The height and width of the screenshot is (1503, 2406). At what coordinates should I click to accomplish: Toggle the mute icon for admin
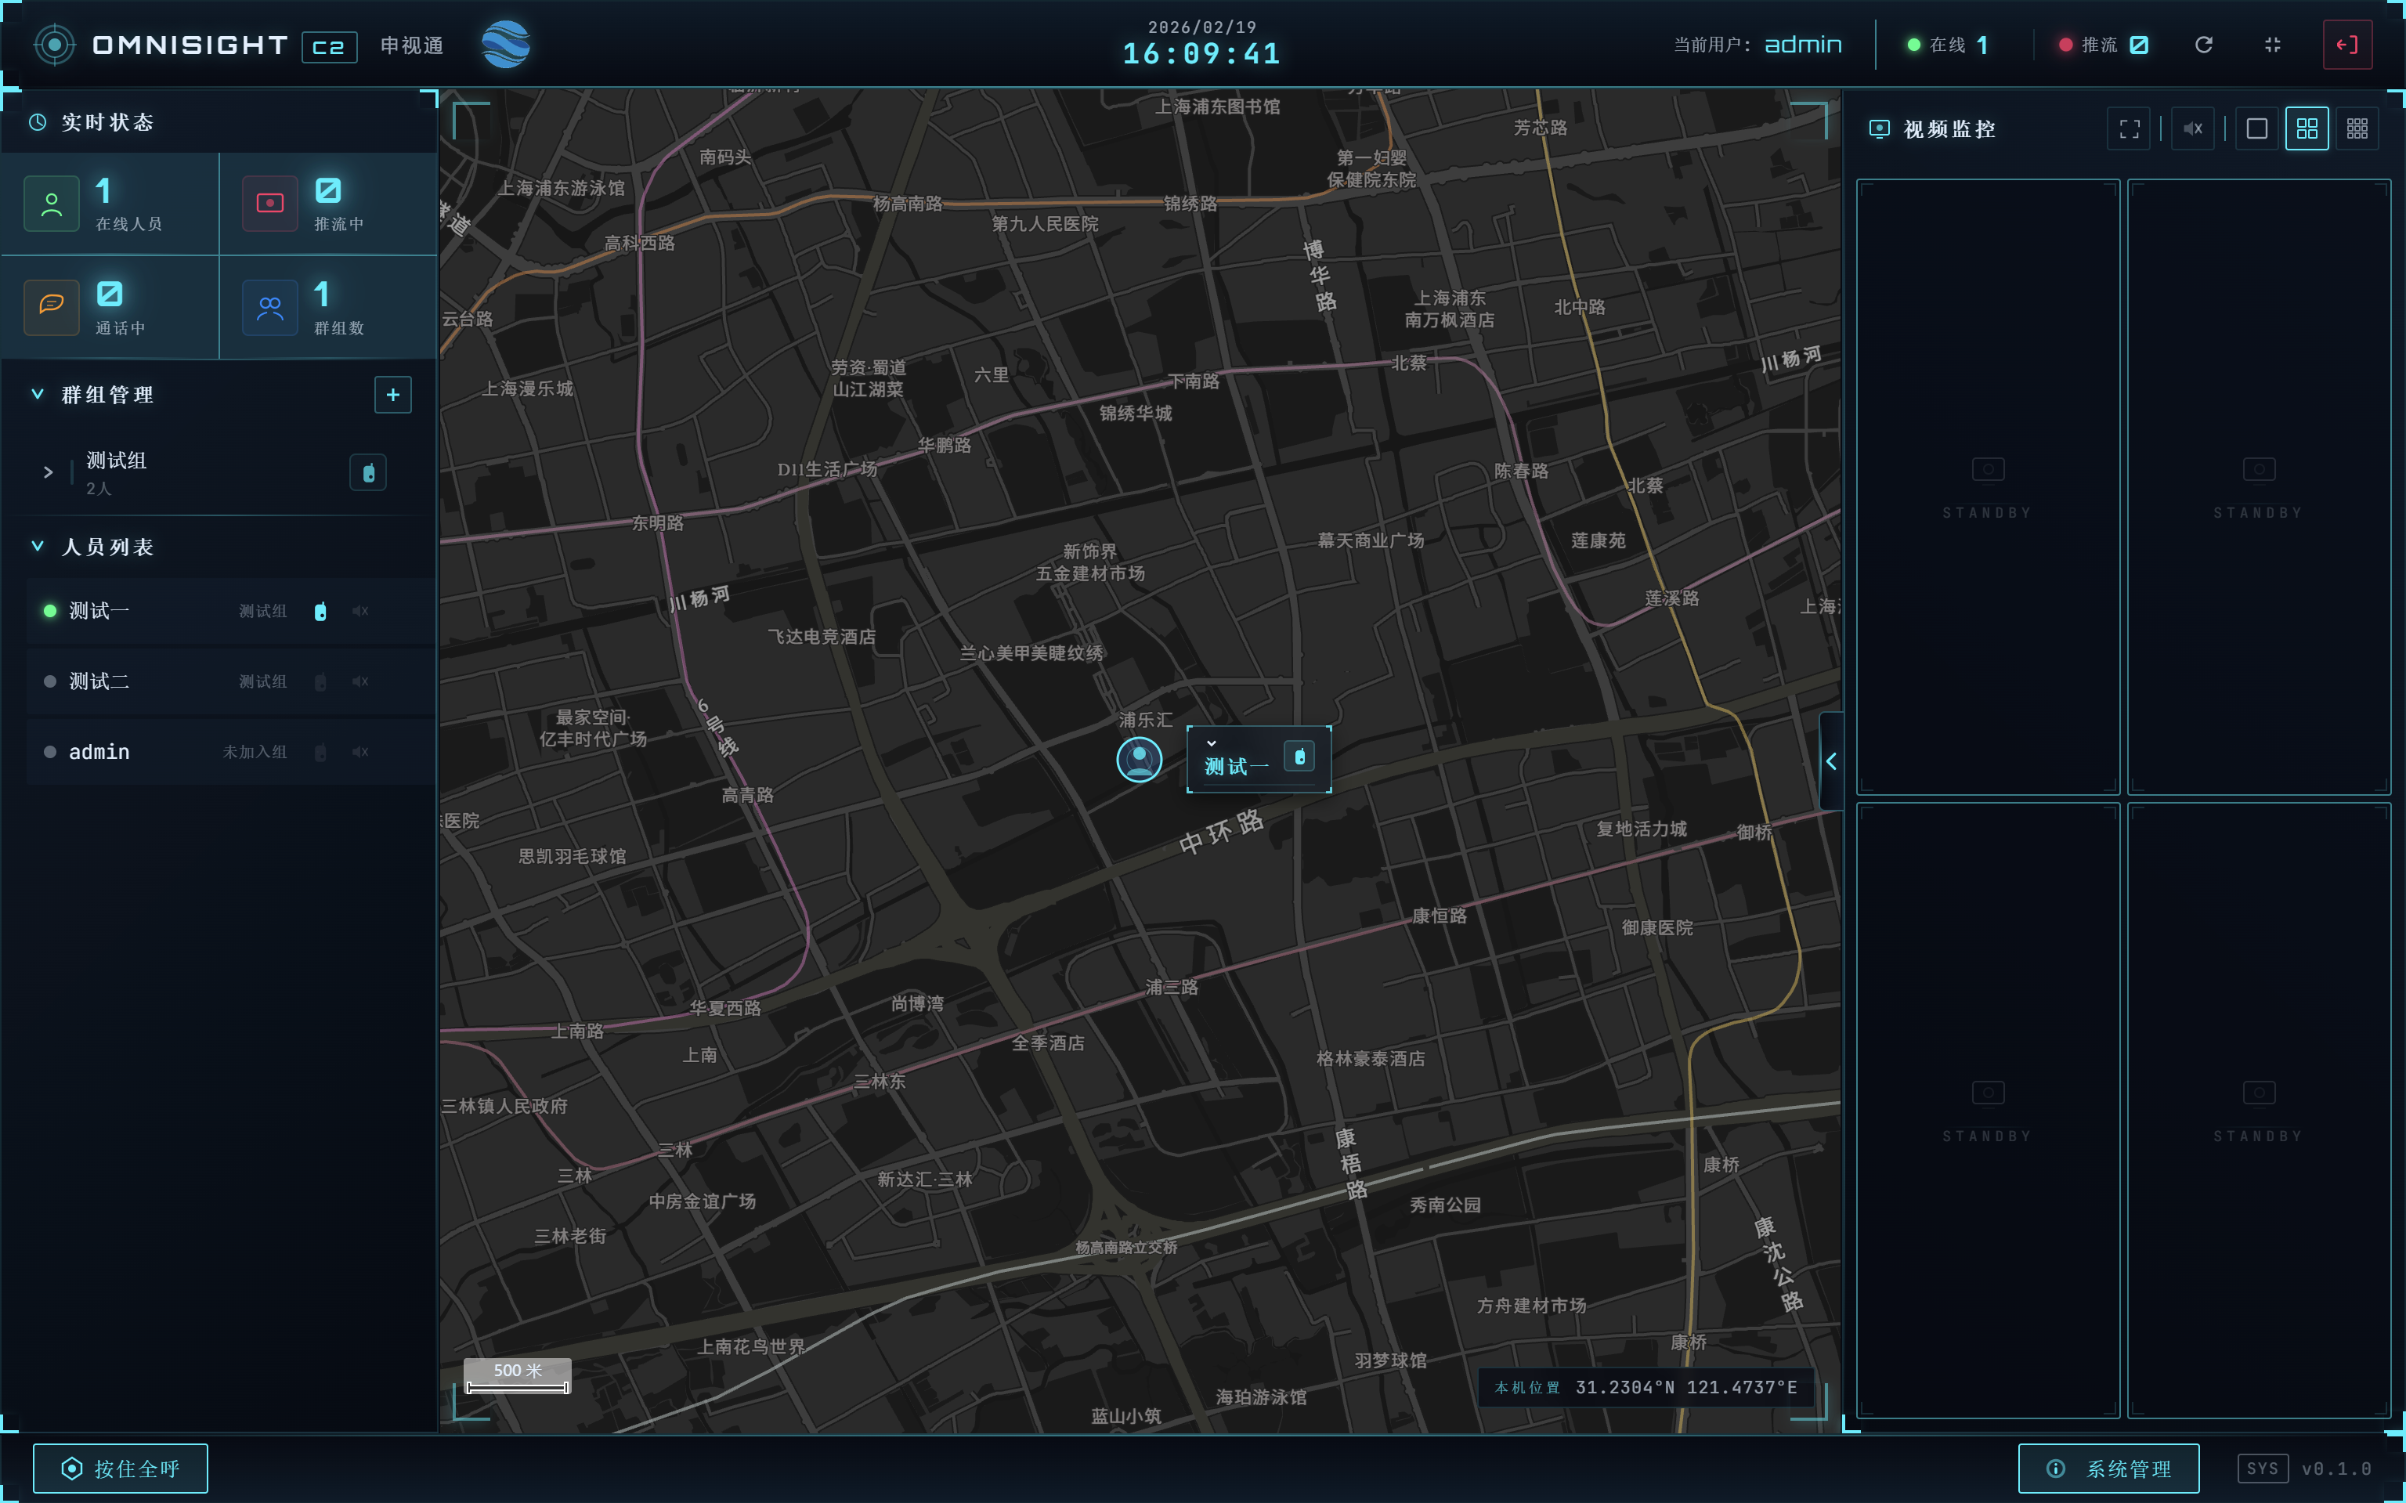(359, 753)
